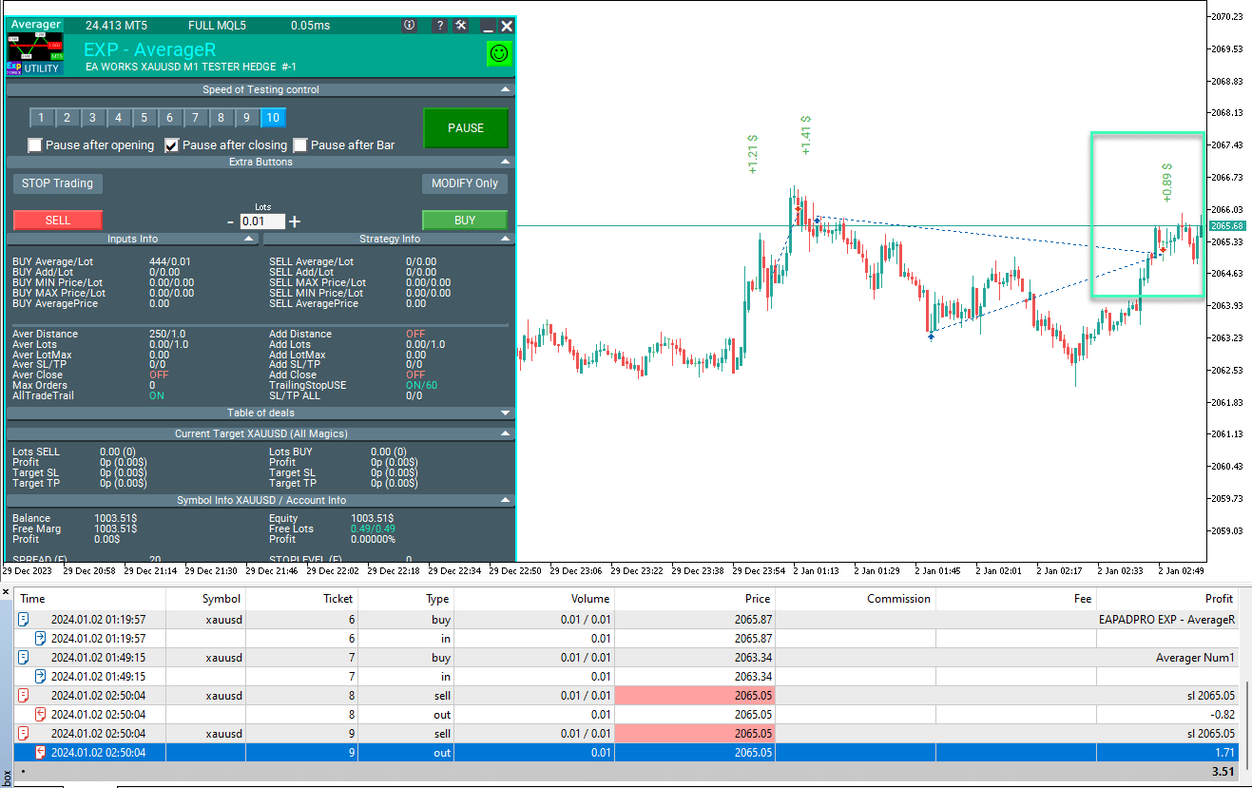The width and height of the screenshot is (1252, 788).
Task: Close the toolbox panel with x icon
Action: 8,592
